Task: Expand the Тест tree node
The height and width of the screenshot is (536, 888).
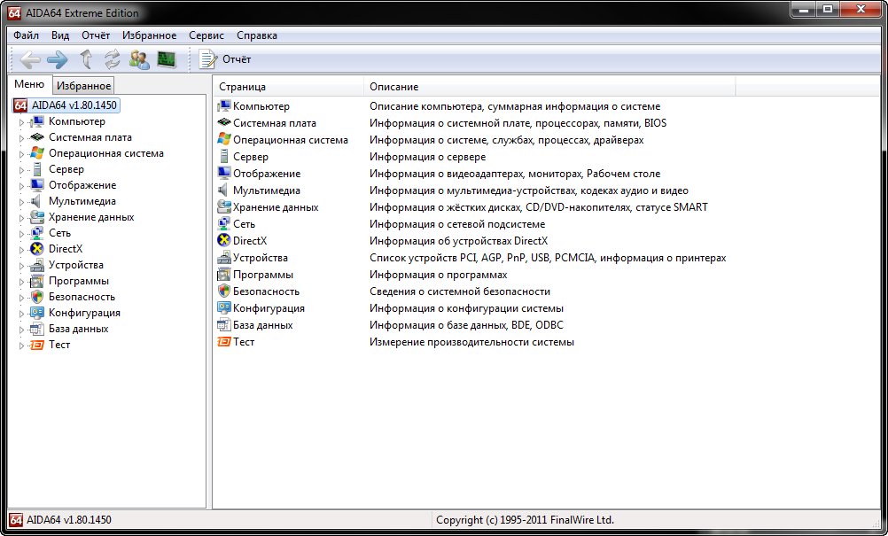Action: coord(22,346)
